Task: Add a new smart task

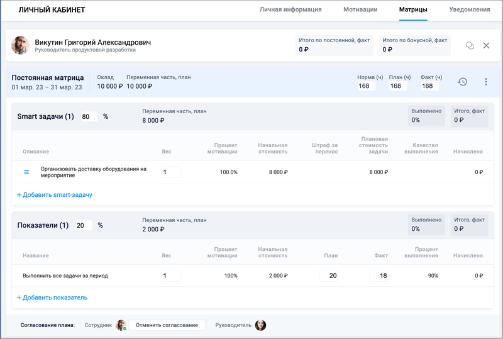Action: tap(55, 195)
